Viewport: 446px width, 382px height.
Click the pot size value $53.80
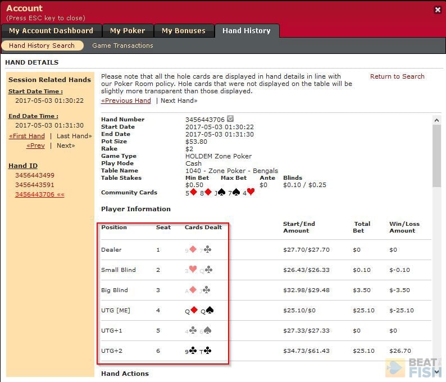point(196,142)
